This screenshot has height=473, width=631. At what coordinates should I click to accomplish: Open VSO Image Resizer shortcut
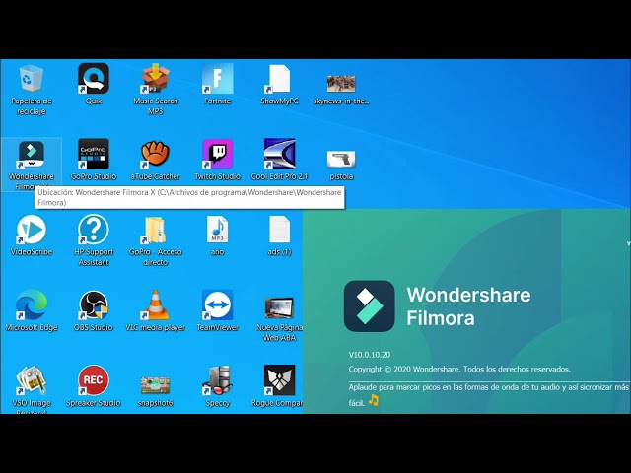click(32, 388)
